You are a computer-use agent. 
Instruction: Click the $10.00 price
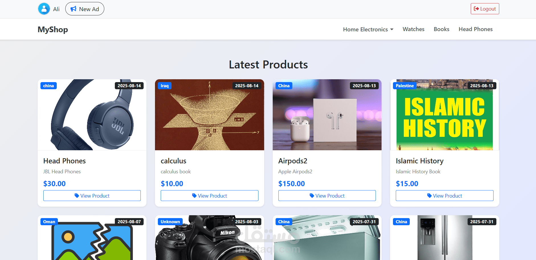172,184
